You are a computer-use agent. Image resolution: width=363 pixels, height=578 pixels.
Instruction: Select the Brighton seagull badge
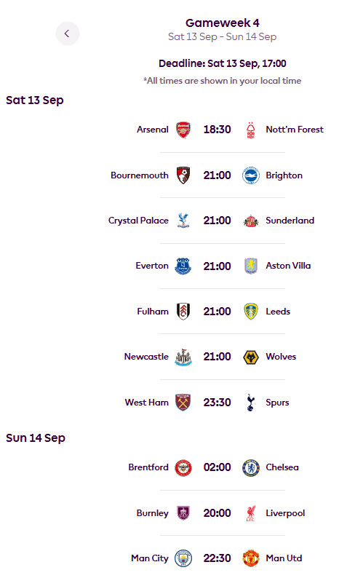(250, 175)
